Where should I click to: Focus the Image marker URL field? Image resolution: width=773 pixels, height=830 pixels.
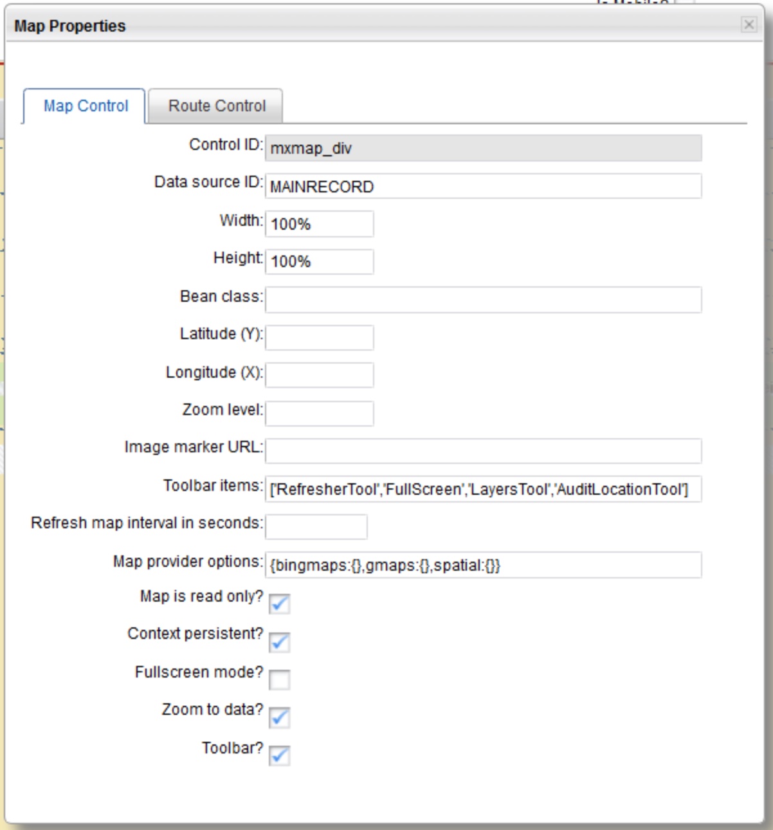point(483,451)
